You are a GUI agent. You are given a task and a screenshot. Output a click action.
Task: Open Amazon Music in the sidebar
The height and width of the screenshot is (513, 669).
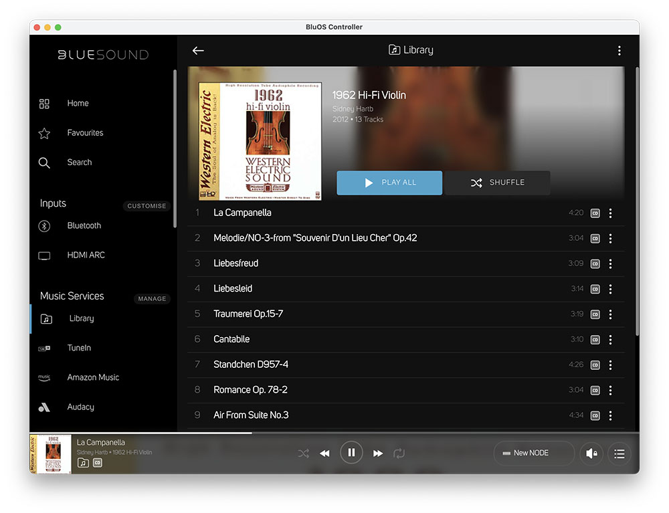[x=93, y=378]
